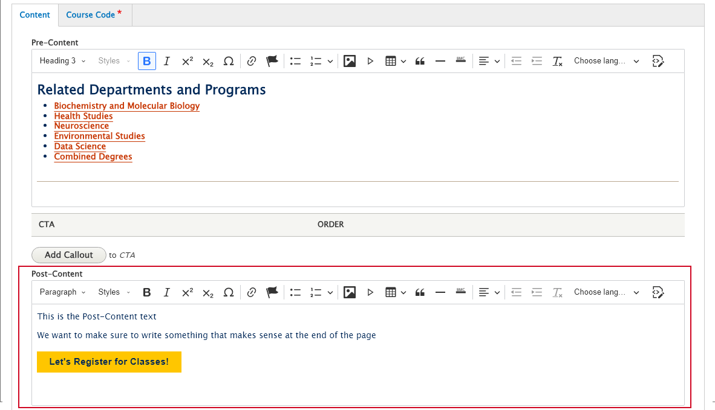The height and width of the screenshot is (410, 715).
Task: Click the Add Callout button
Action: pos(68,255)
